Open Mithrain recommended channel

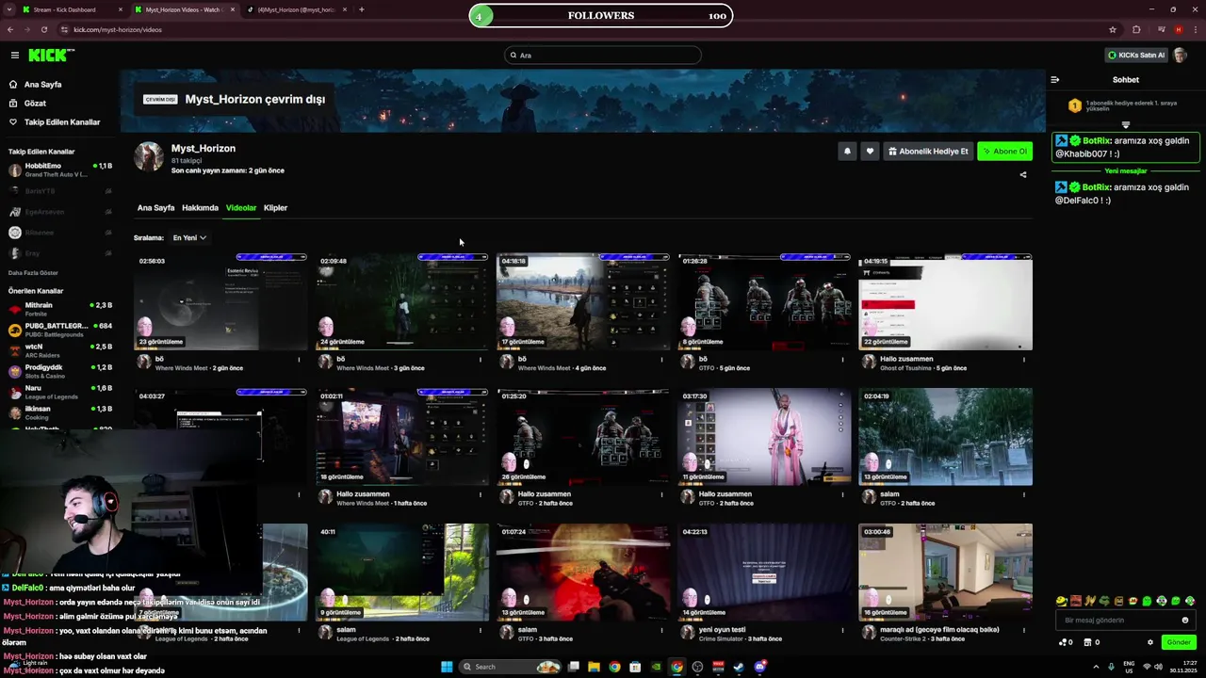click(60, 309)
